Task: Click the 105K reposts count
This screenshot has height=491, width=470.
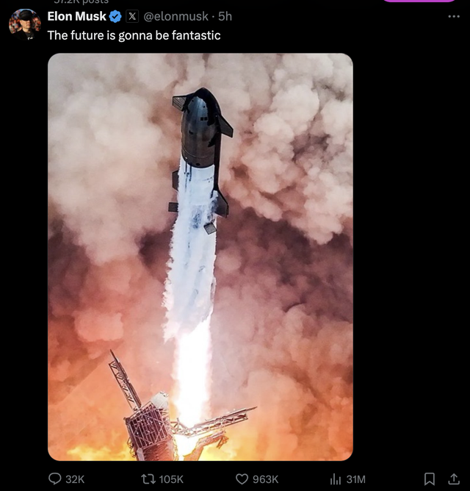Action: tap(171, 479)
